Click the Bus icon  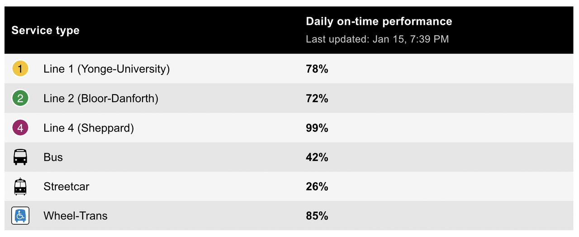tap(20, 157)
